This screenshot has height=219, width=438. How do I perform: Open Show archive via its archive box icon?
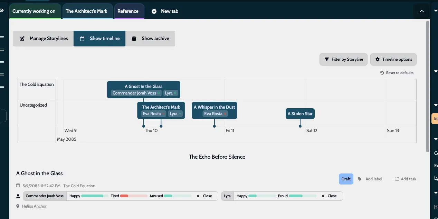click(134, 38)
